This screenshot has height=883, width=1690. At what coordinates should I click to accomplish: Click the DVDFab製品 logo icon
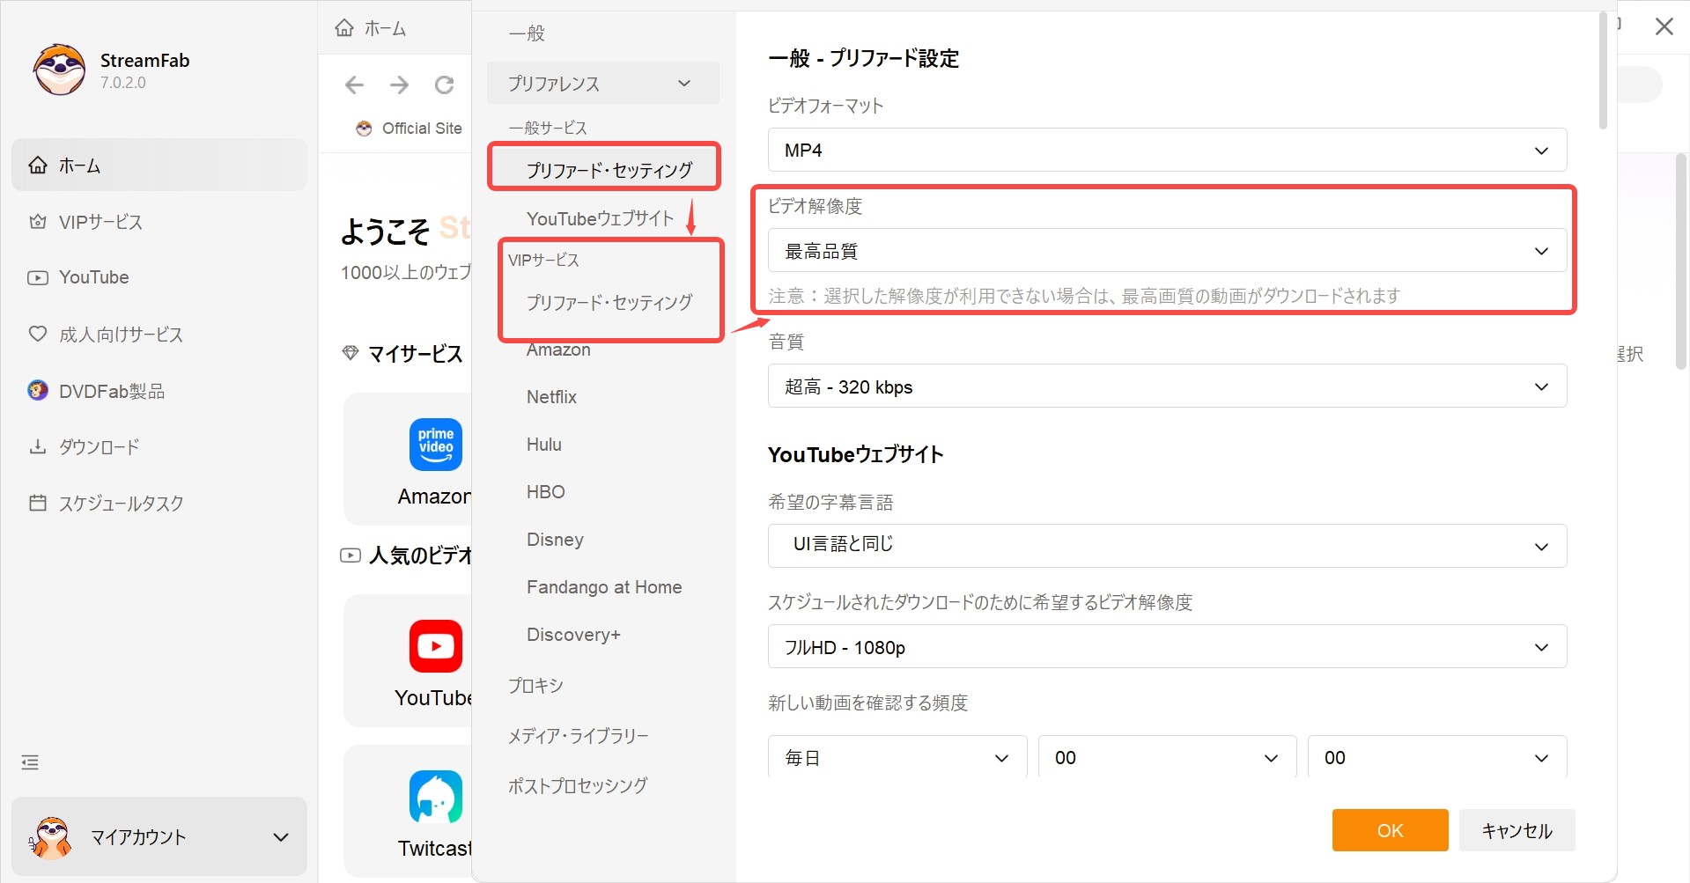(x=38, y=390)
